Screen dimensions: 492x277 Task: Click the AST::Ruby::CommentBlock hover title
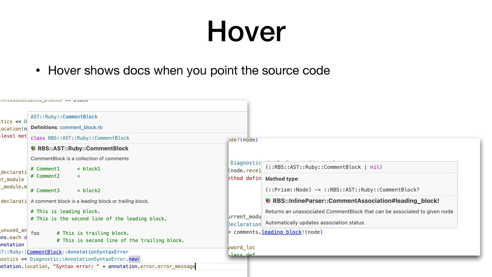[x=64, y=117]
